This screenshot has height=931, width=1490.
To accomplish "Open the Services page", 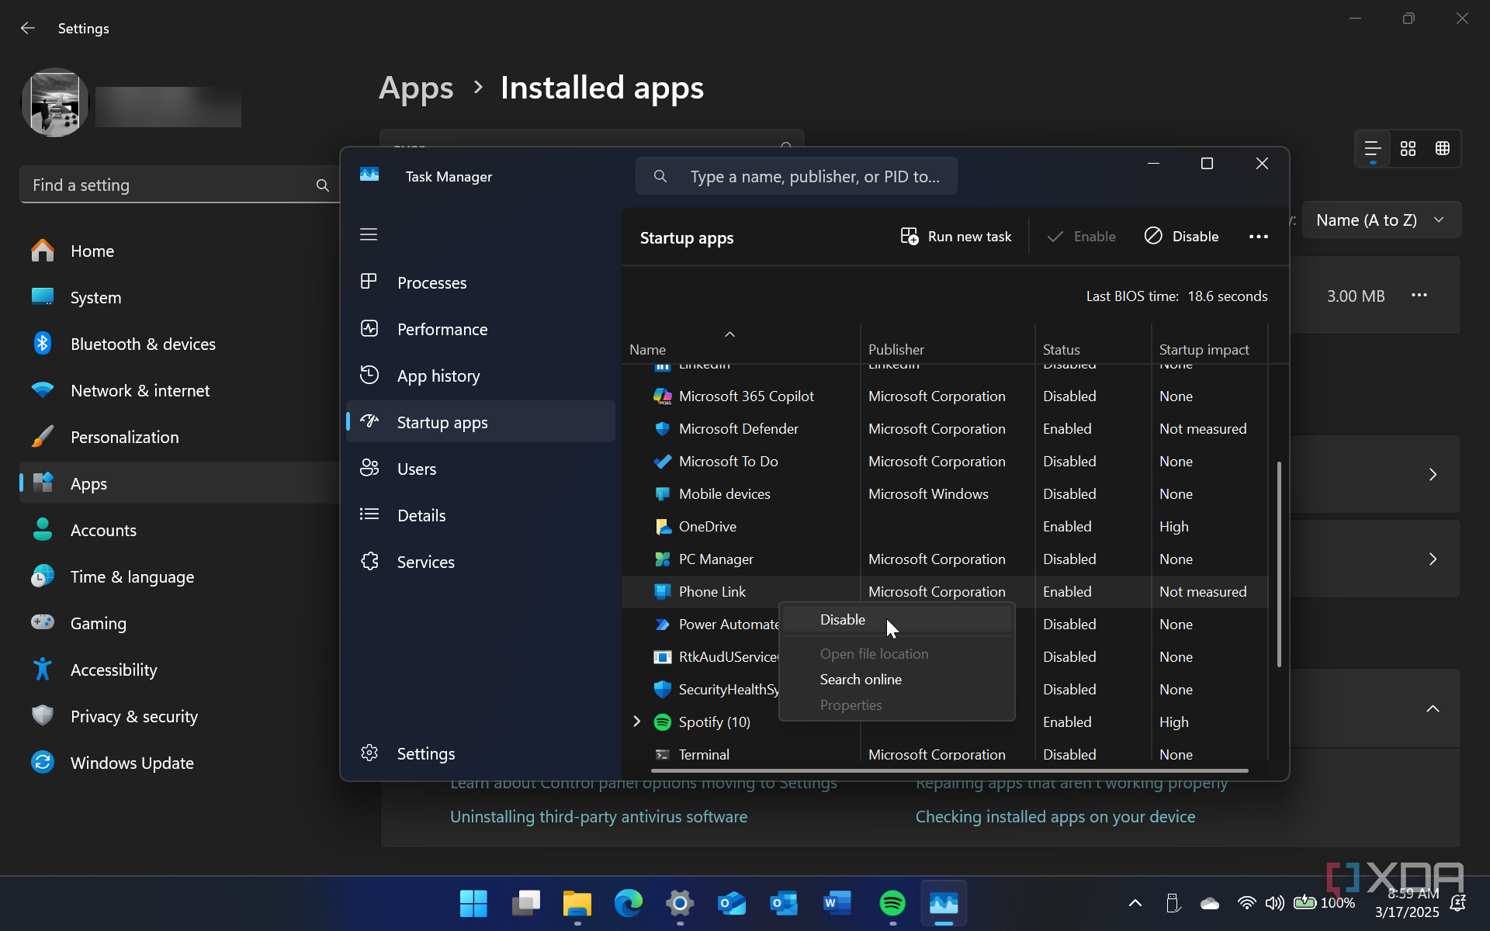I will click(425, 562).
